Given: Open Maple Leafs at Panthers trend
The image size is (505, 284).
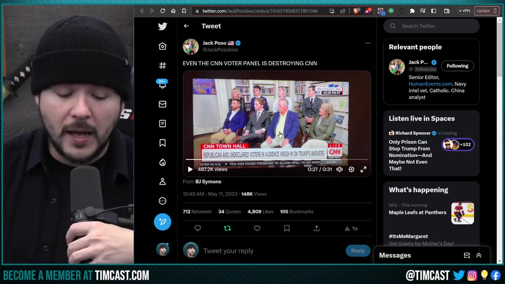Looking at the screenshot, I should (x=417, y=213).
